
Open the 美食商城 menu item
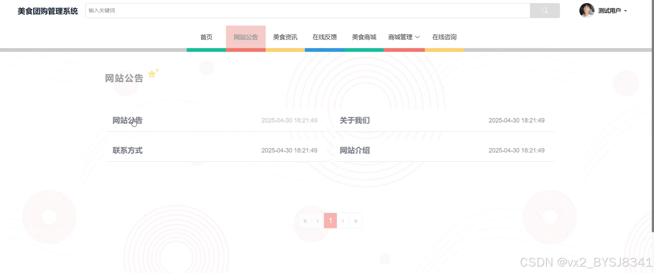tap(364, 37)
